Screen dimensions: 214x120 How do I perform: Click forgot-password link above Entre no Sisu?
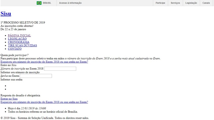click(44, 62)
